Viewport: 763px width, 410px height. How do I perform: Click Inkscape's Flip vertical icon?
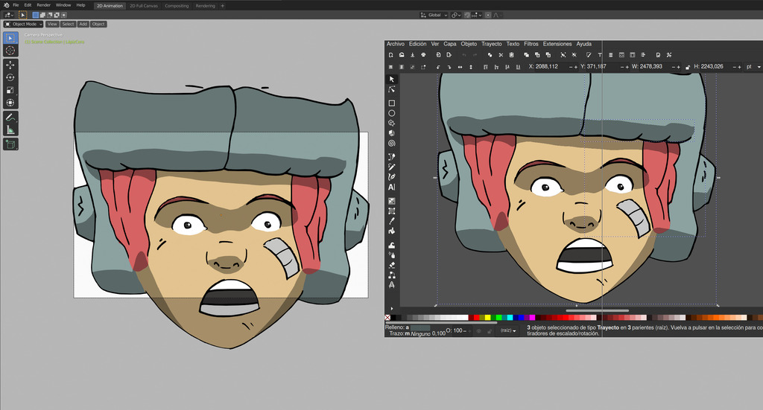471,66
